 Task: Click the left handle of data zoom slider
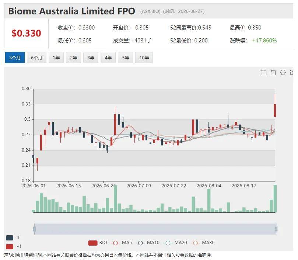click(34, 229)
